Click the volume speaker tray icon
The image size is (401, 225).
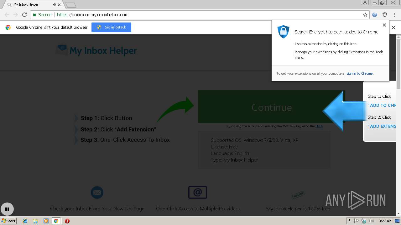[371, 221]
